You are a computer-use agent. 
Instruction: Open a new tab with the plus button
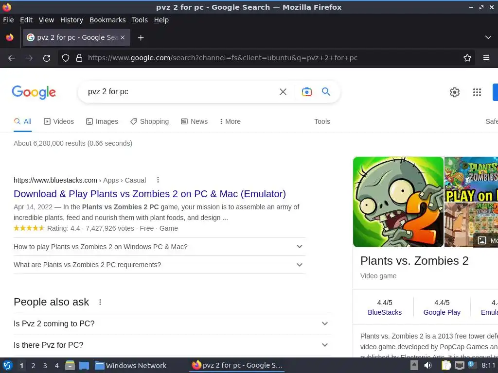click(141, 38)
